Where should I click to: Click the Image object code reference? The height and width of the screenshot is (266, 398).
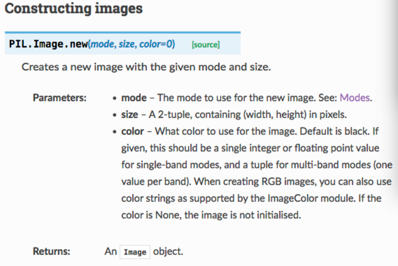pos(135,252)
